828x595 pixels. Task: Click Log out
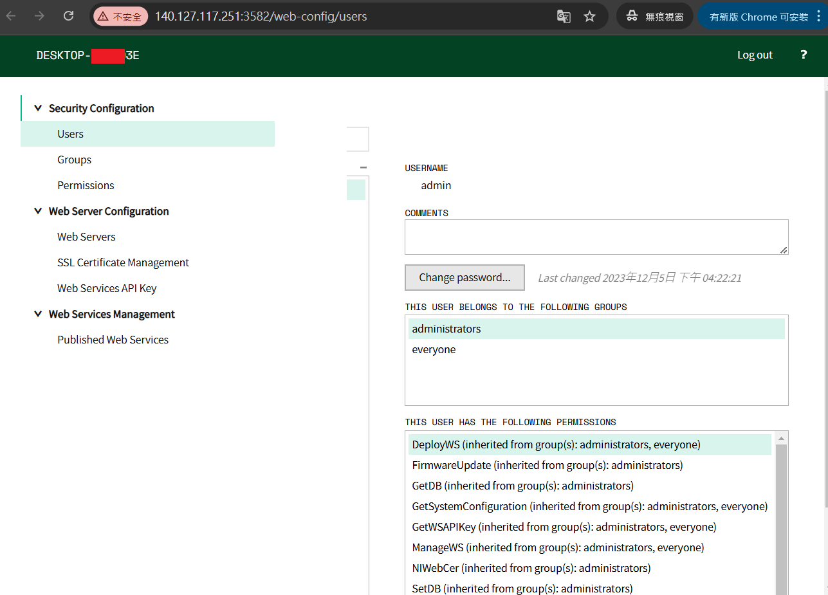(755, 55)
